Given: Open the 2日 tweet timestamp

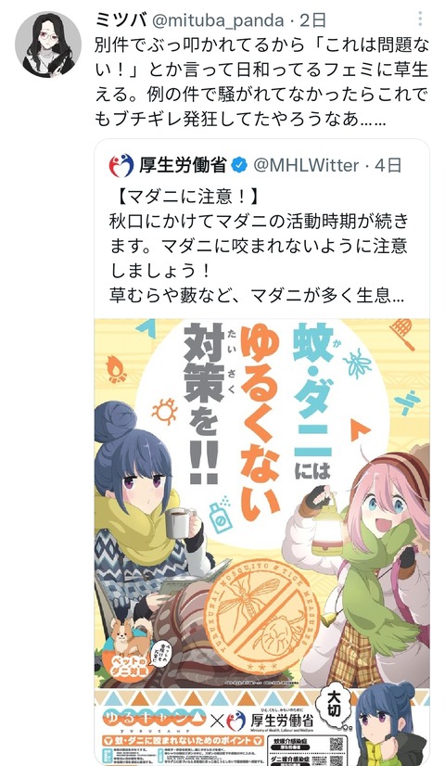Looking at the screenshot, I should [x=312, y=20].
